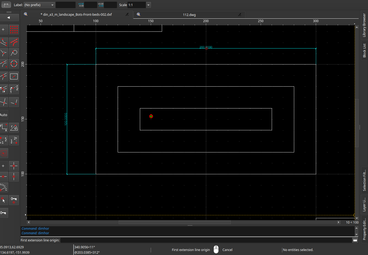Restrict cursor movement vertically
Image resolution: width=368 pixels, height=255 pixels.
(x=14, y=177)
